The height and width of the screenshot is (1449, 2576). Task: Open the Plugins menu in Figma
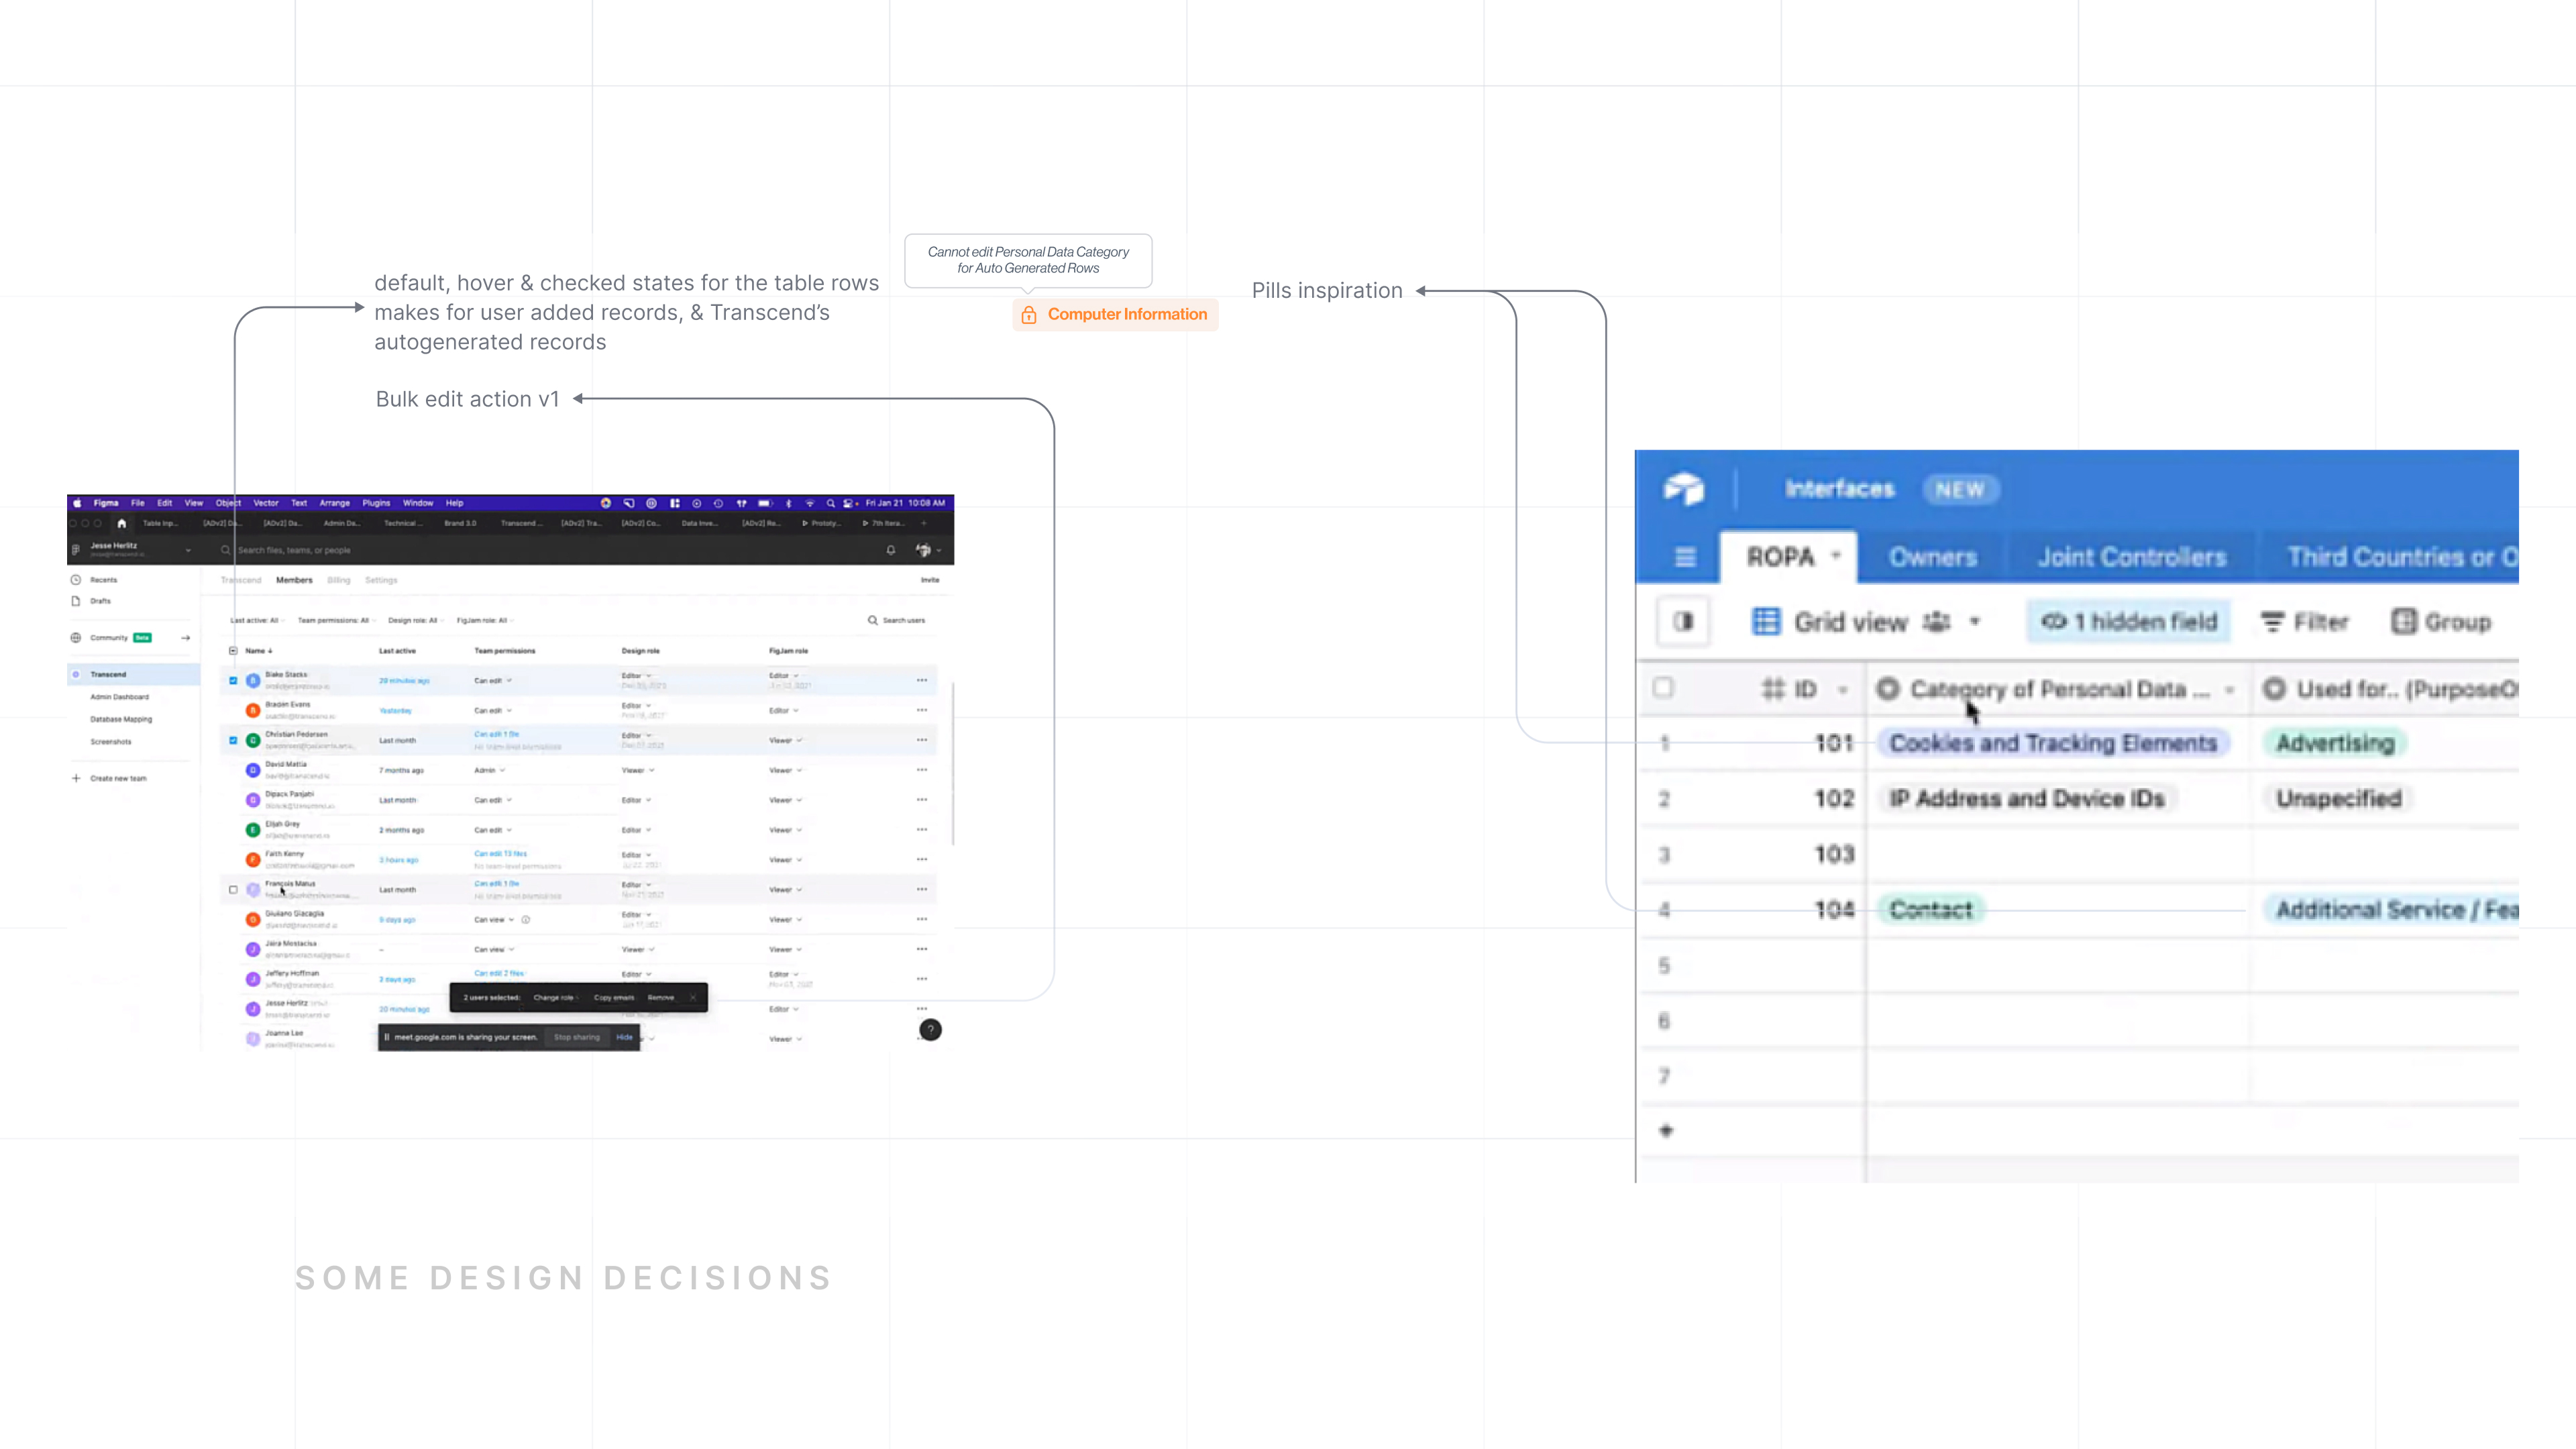tap(376, 503)
